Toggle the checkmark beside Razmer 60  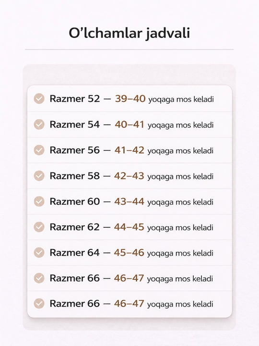39,201
